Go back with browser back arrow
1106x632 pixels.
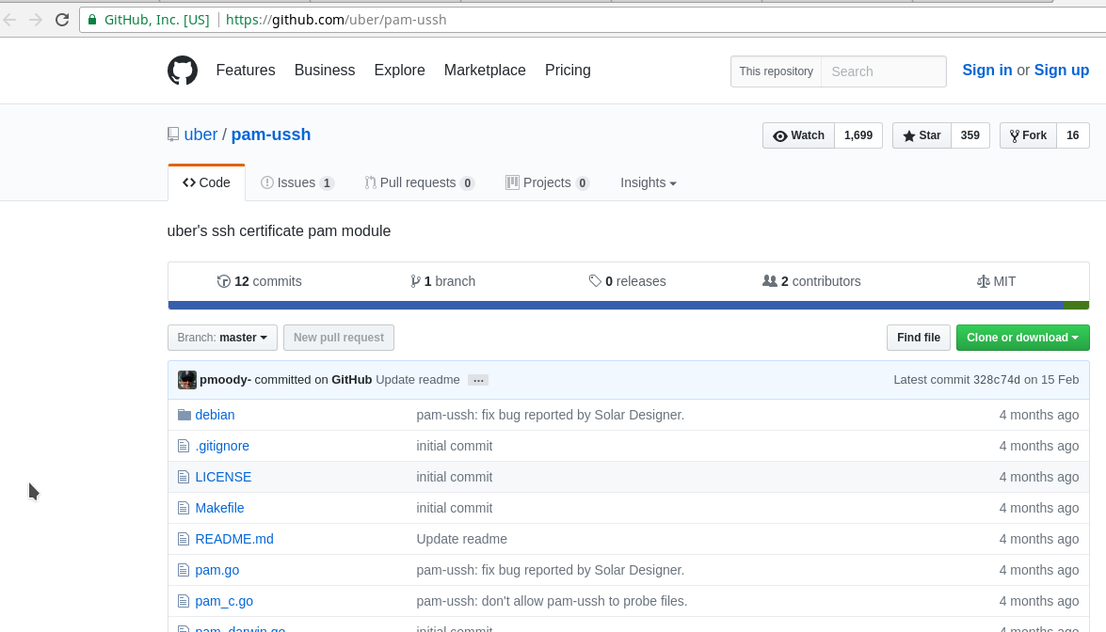(9, 20)
